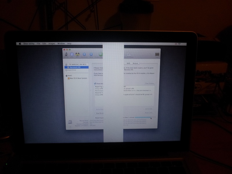Click the Number of Folders label

click(82, 126)
